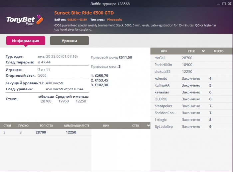The image size is (233, 172).
Task: Select table 3 row with top stack 28700
Action: [46, 132]
